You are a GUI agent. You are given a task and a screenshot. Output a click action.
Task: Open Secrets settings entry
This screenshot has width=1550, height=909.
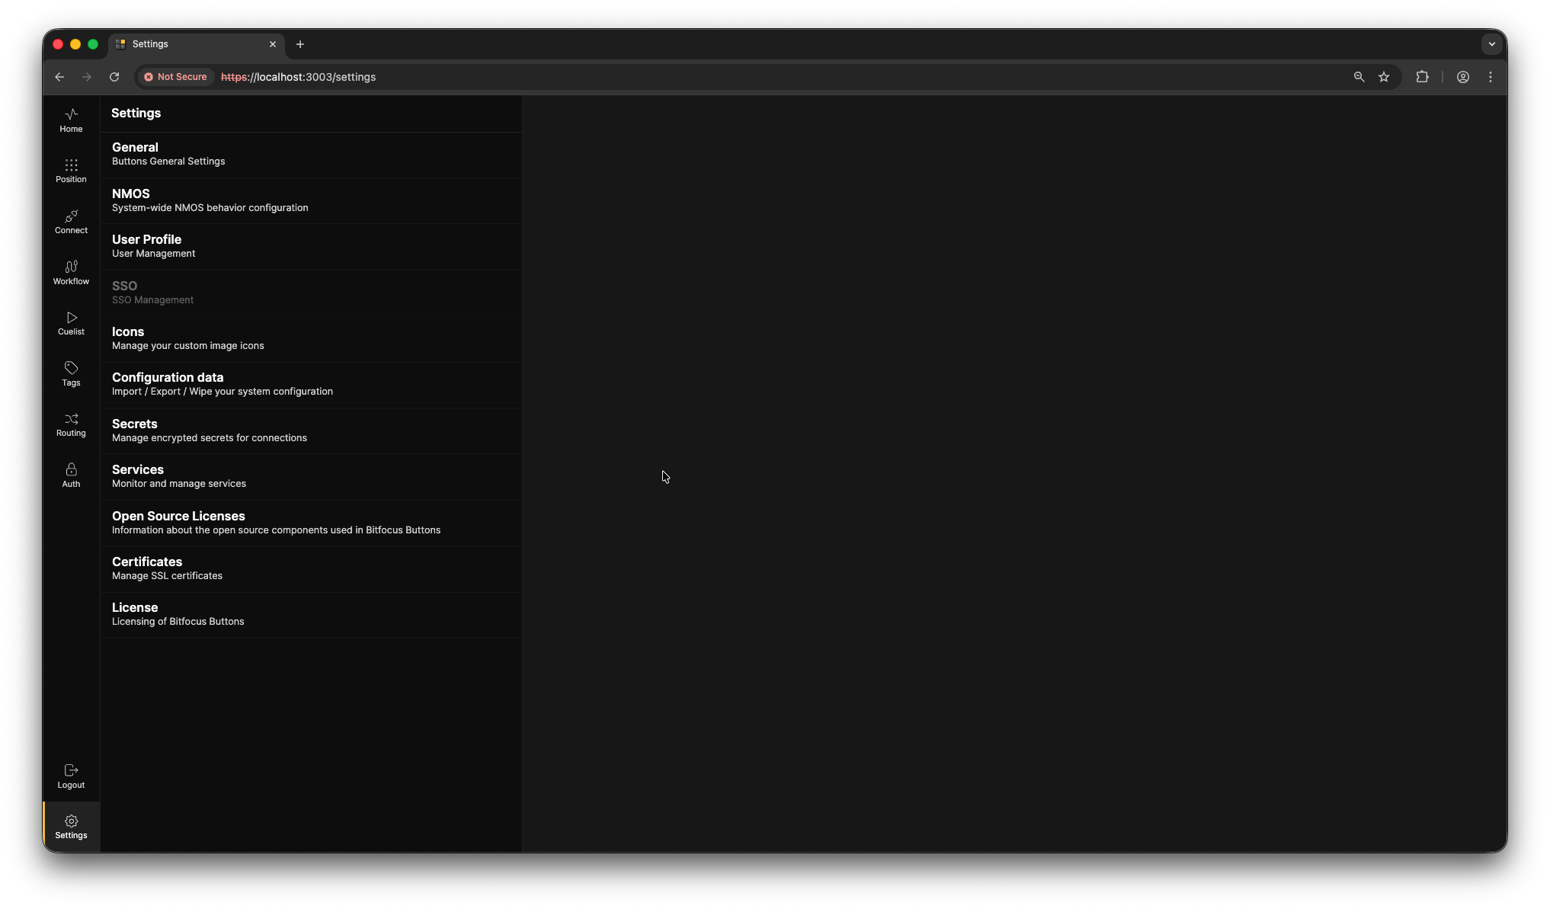pyautogui.click(x=311, y=430)
